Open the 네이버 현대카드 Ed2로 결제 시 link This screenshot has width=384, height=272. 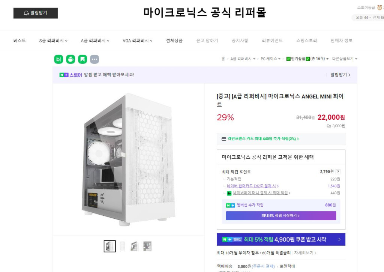coord(252,186)
